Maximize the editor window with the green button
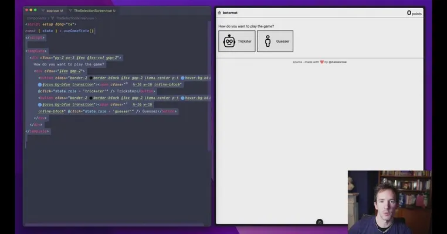The width and height of the screenshot is (447, 234). click(35, 10)
